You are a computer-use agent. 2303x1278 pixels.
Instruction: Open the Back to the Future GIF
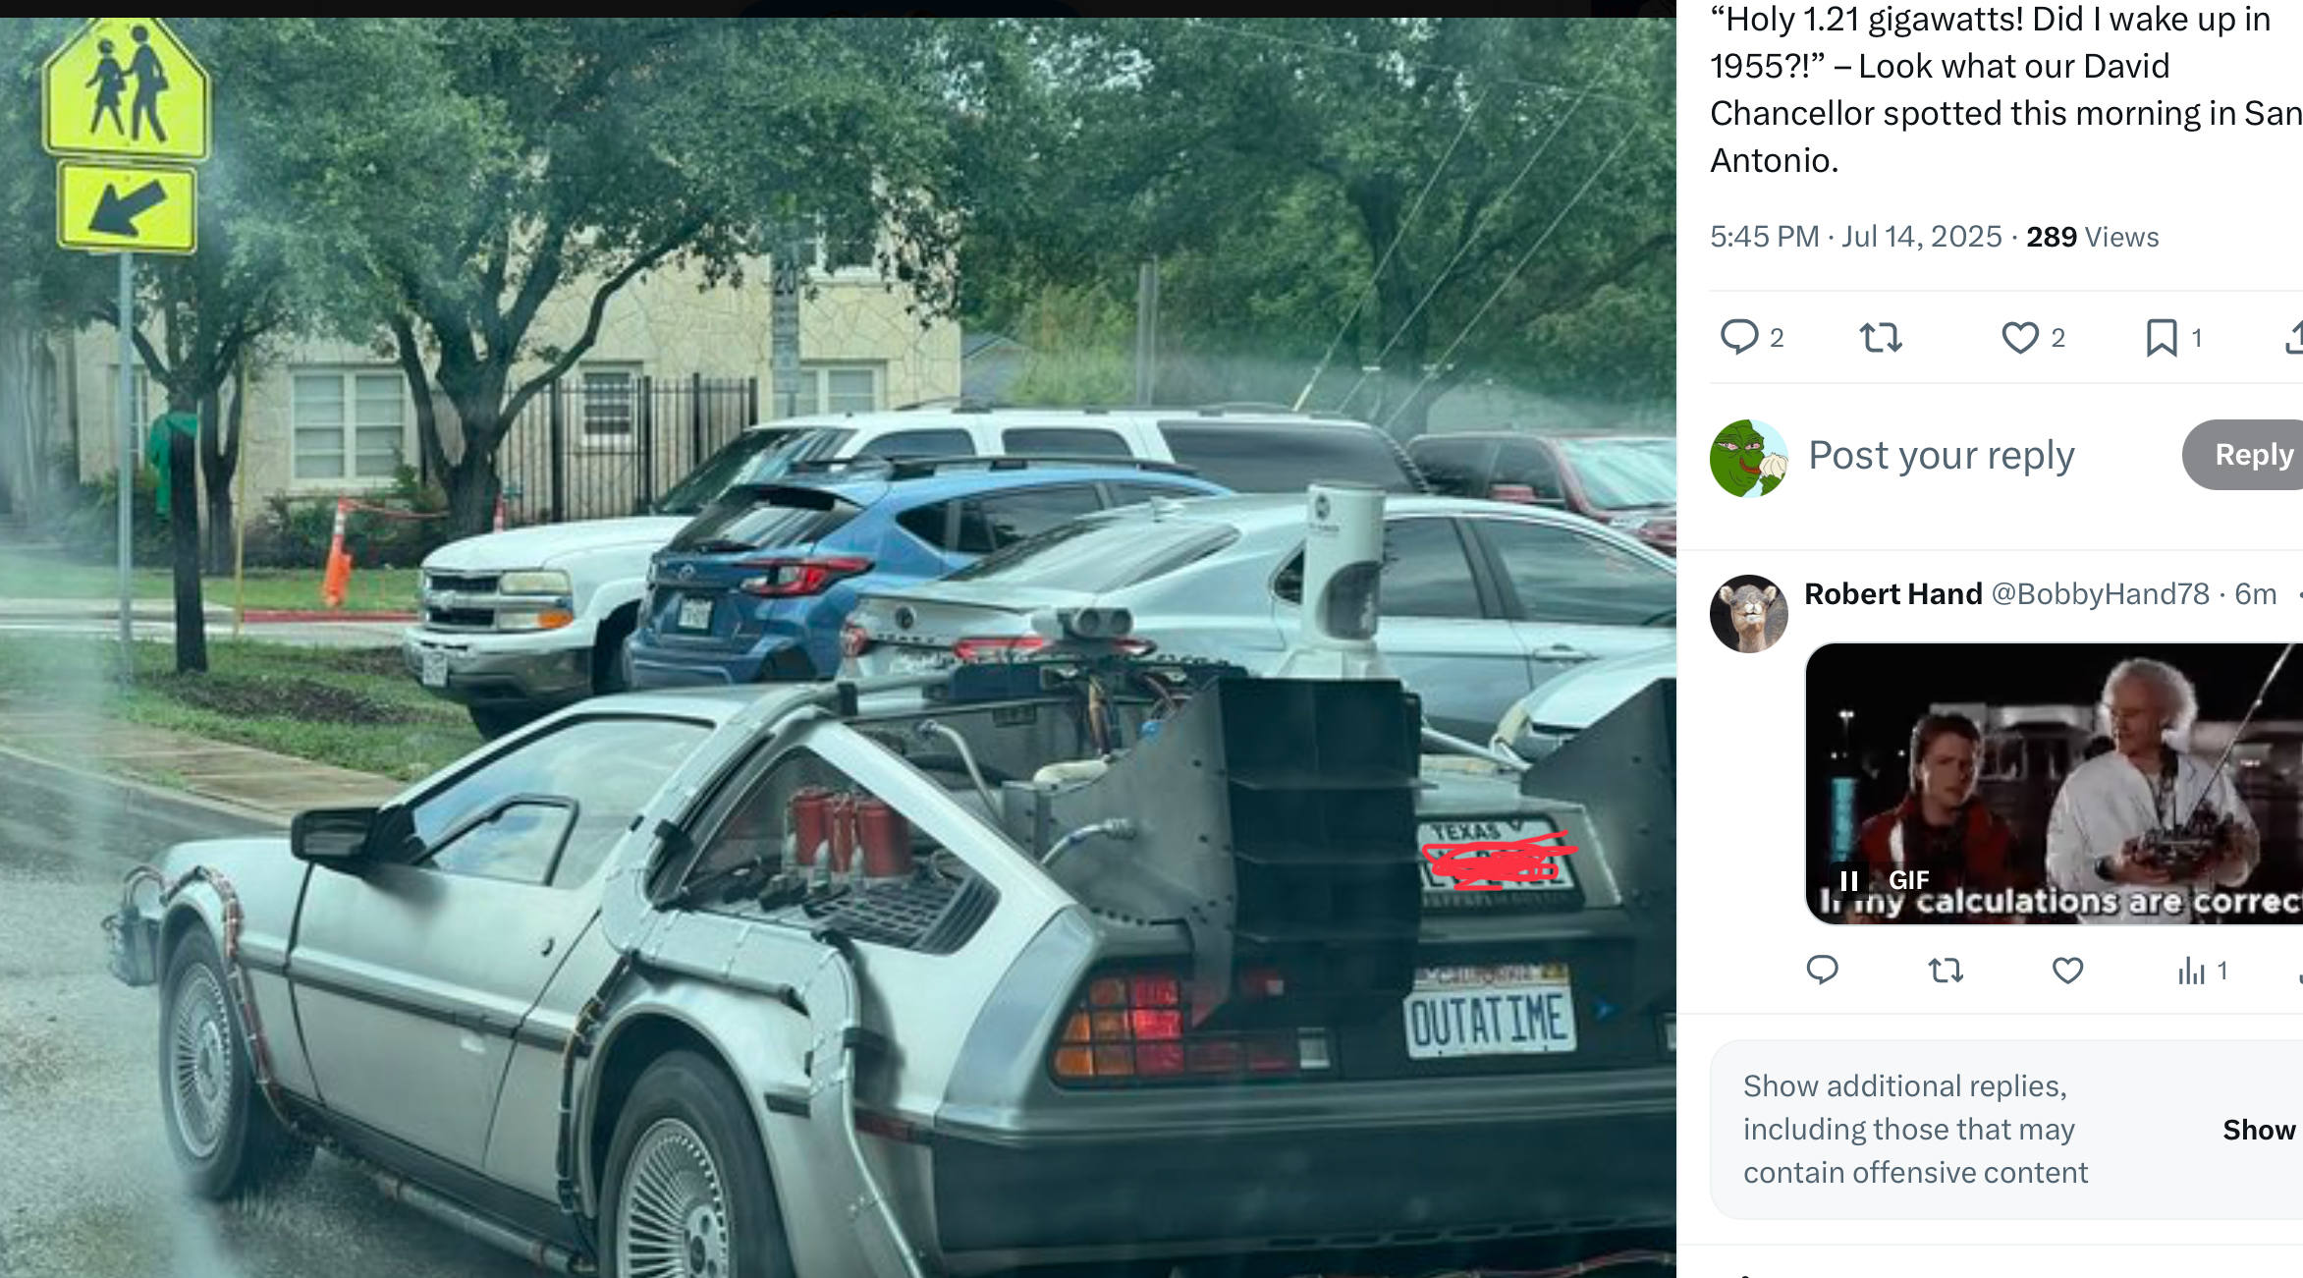coord(2054,783)
